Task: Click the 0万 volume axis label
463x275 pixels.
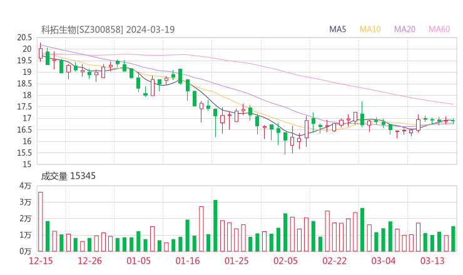Action: pos(26,251)
